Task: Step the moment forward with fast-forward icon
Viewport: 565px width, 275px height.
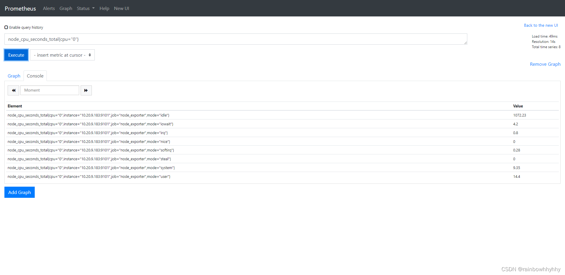Action: (86, 90)
